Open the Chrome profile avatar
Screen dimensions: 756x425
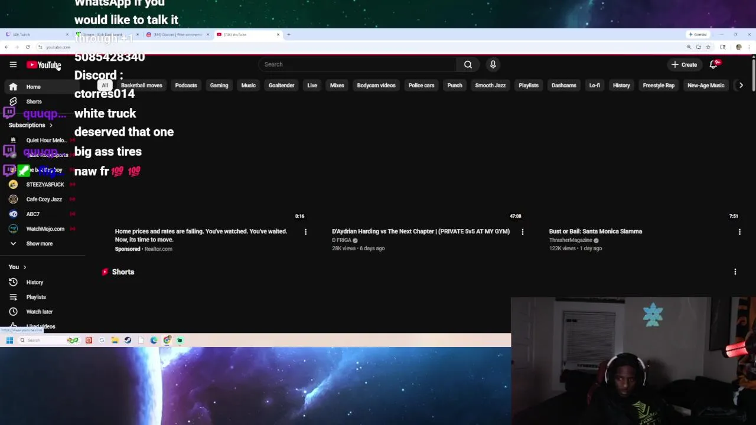(x=738, y=47)
